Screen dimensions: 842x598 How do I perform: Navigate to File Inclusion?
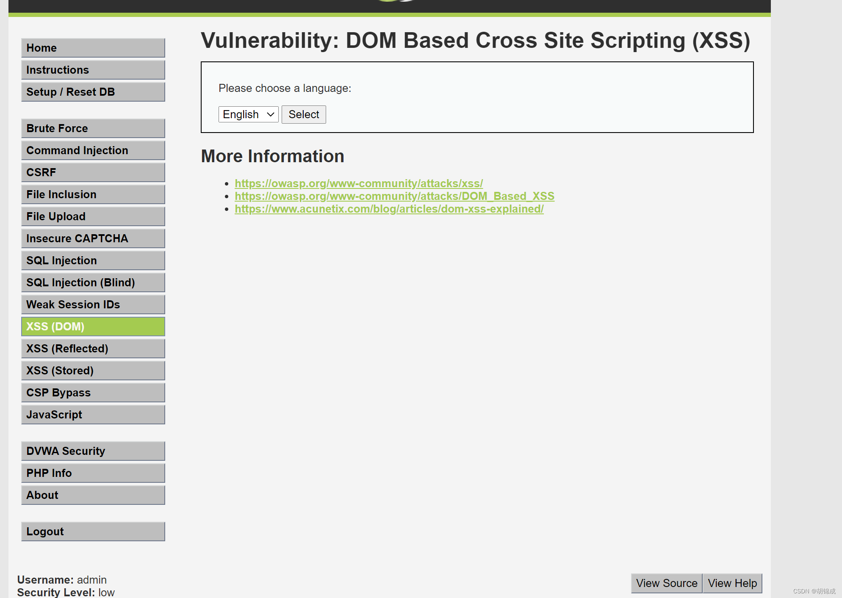click(93, 194)
